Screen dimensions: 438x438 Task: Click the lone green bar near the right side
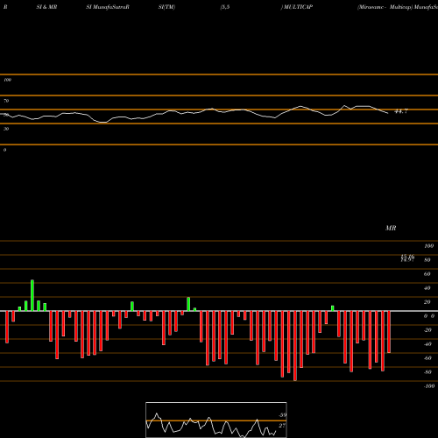click(333, 308)
